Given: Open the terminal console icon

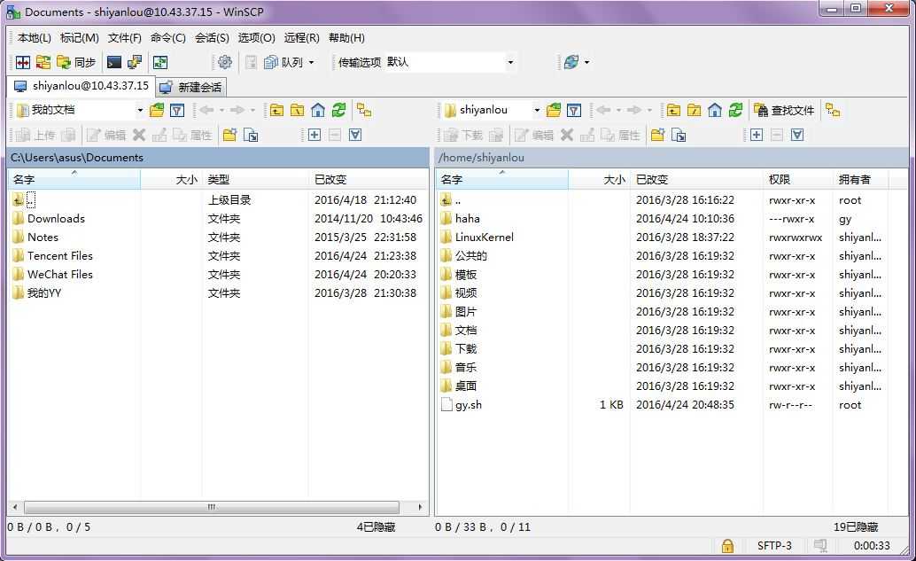Looking at the screenshot, I should coord(114,62).
